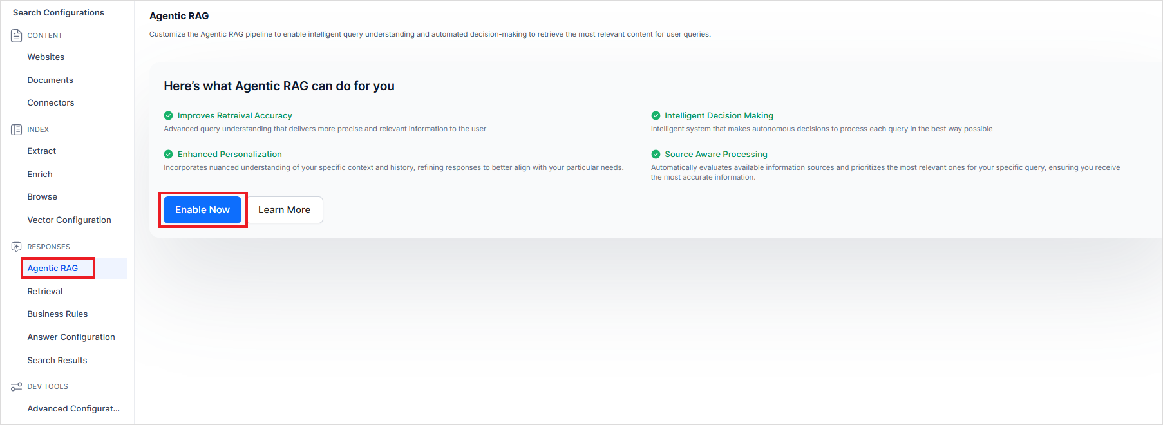This screenshot has height=425, width=1163.
Task: Click the Content section document icon
Action: [17, 35]
